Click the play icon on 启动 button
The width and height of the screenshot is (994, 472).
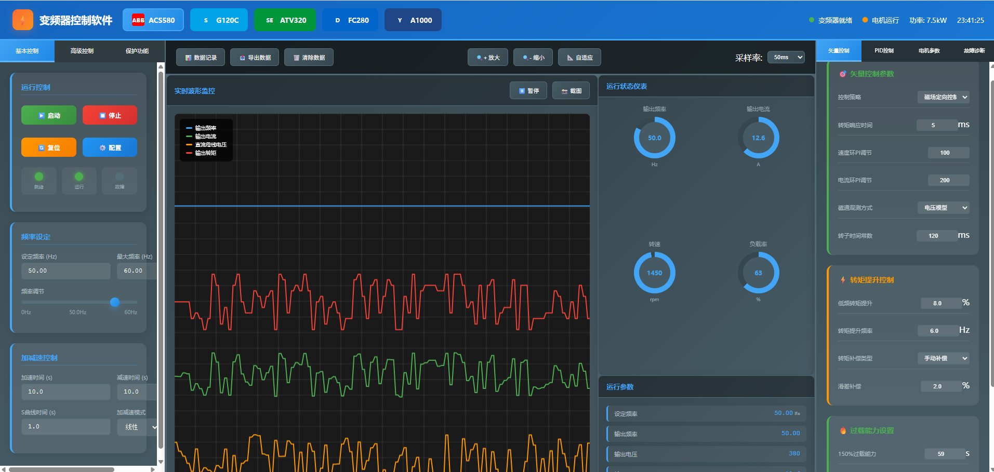coord(42,116)
